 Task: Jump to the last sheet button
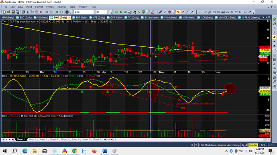coord(13,139)
